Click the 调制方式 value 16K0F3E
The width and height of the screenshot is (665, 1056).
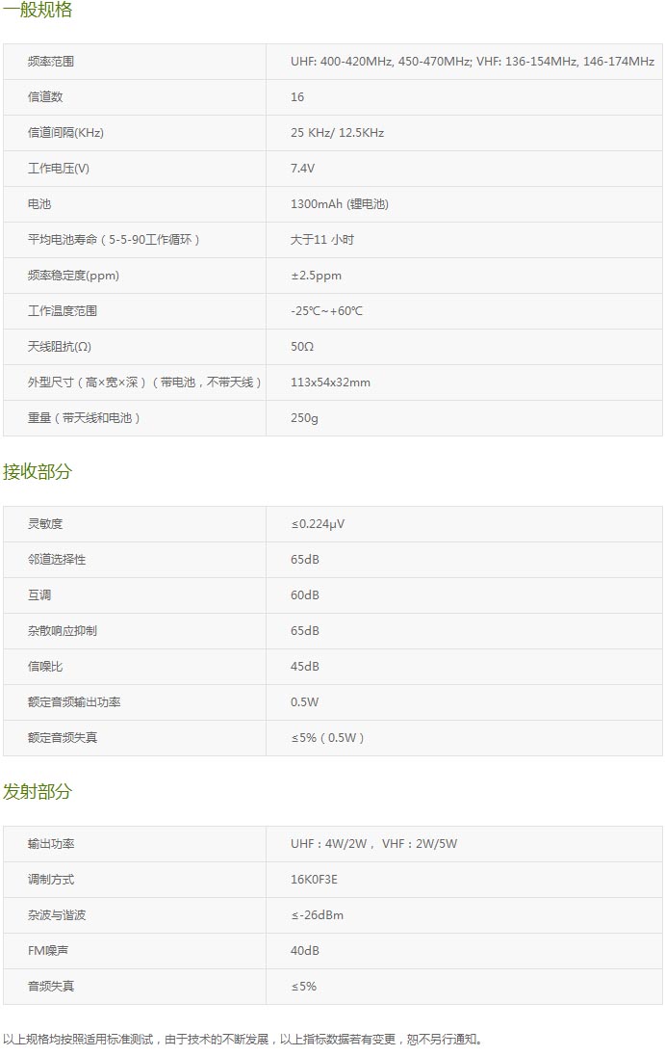[315, 880]
